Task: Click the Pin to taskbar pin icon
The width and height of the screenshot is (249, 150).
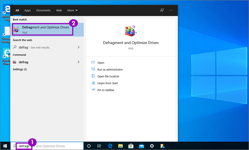Action: click(x=93, y=90)
